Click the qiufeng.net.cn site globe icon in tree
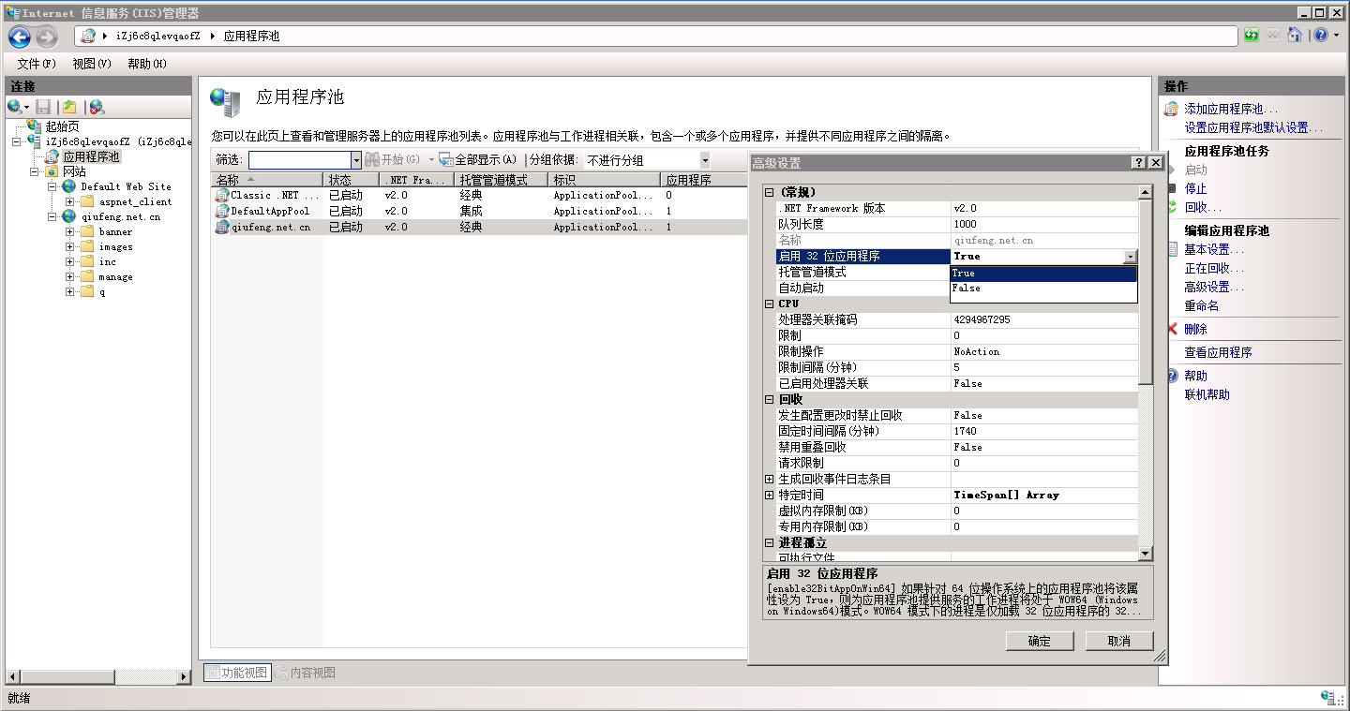This screenshot has width=1350, height=711. coord(68,216)
